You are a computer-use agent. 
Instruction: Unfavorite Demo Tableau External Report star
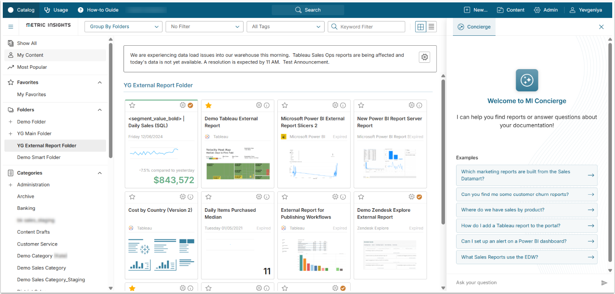(209, 105)
